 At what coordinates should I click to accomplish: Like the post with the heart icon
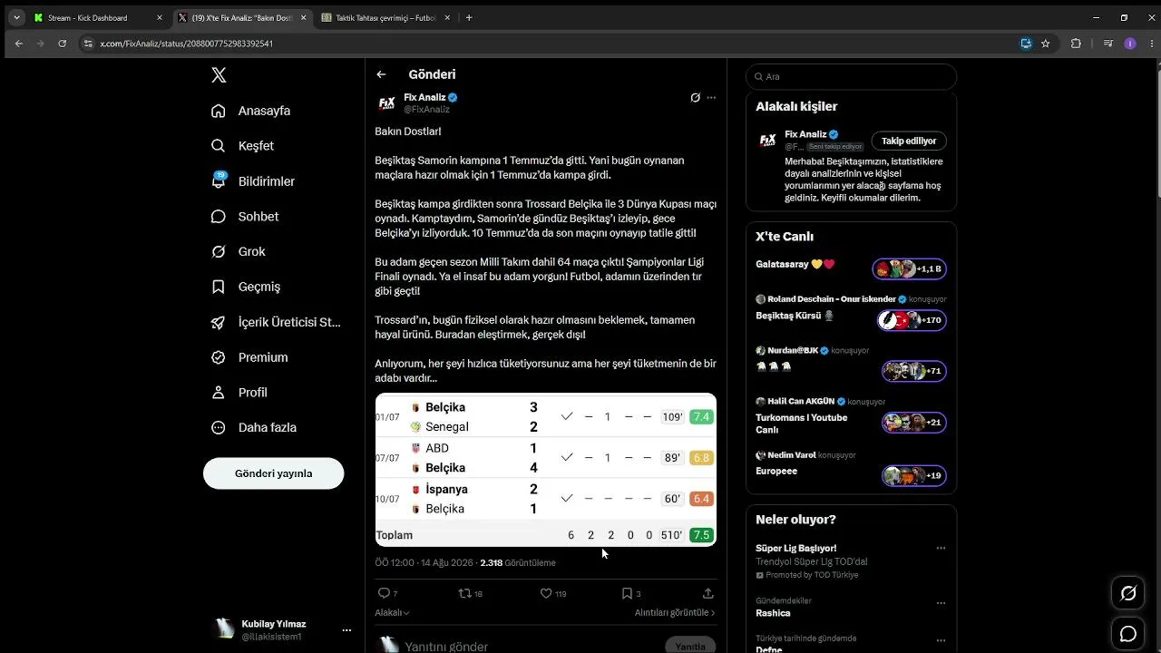546,593
